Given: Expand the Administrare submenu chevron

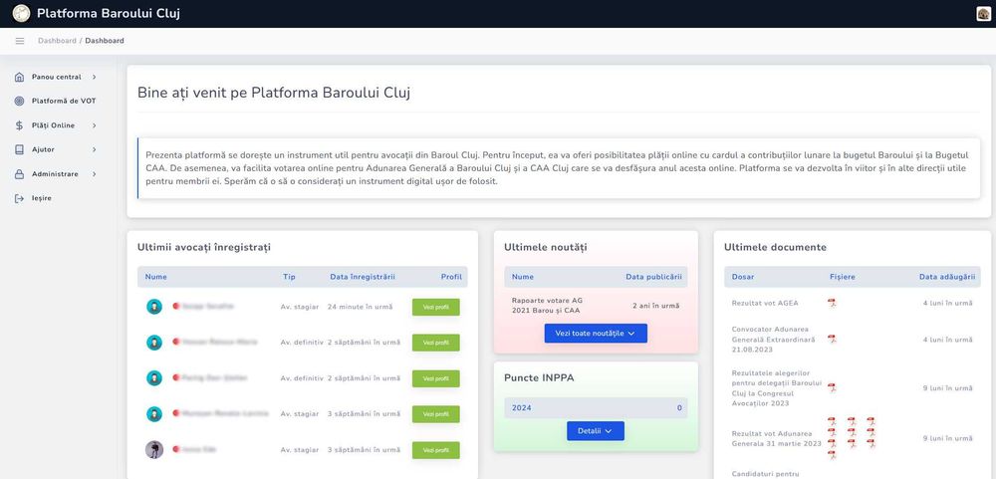Looking at the screenshot, I should pyautogui.click(x=95, y=174).
